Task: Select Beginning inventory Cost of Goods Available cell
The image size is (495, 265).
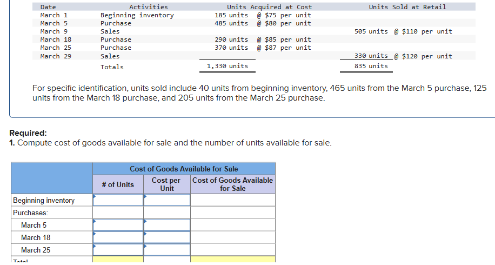Action: tap(233, 200)
